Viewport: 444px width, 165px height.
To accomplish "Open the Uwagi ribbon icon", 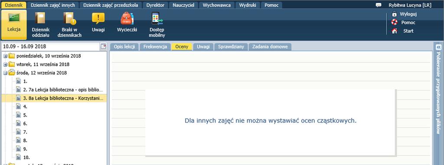I will tap(98, 18).
